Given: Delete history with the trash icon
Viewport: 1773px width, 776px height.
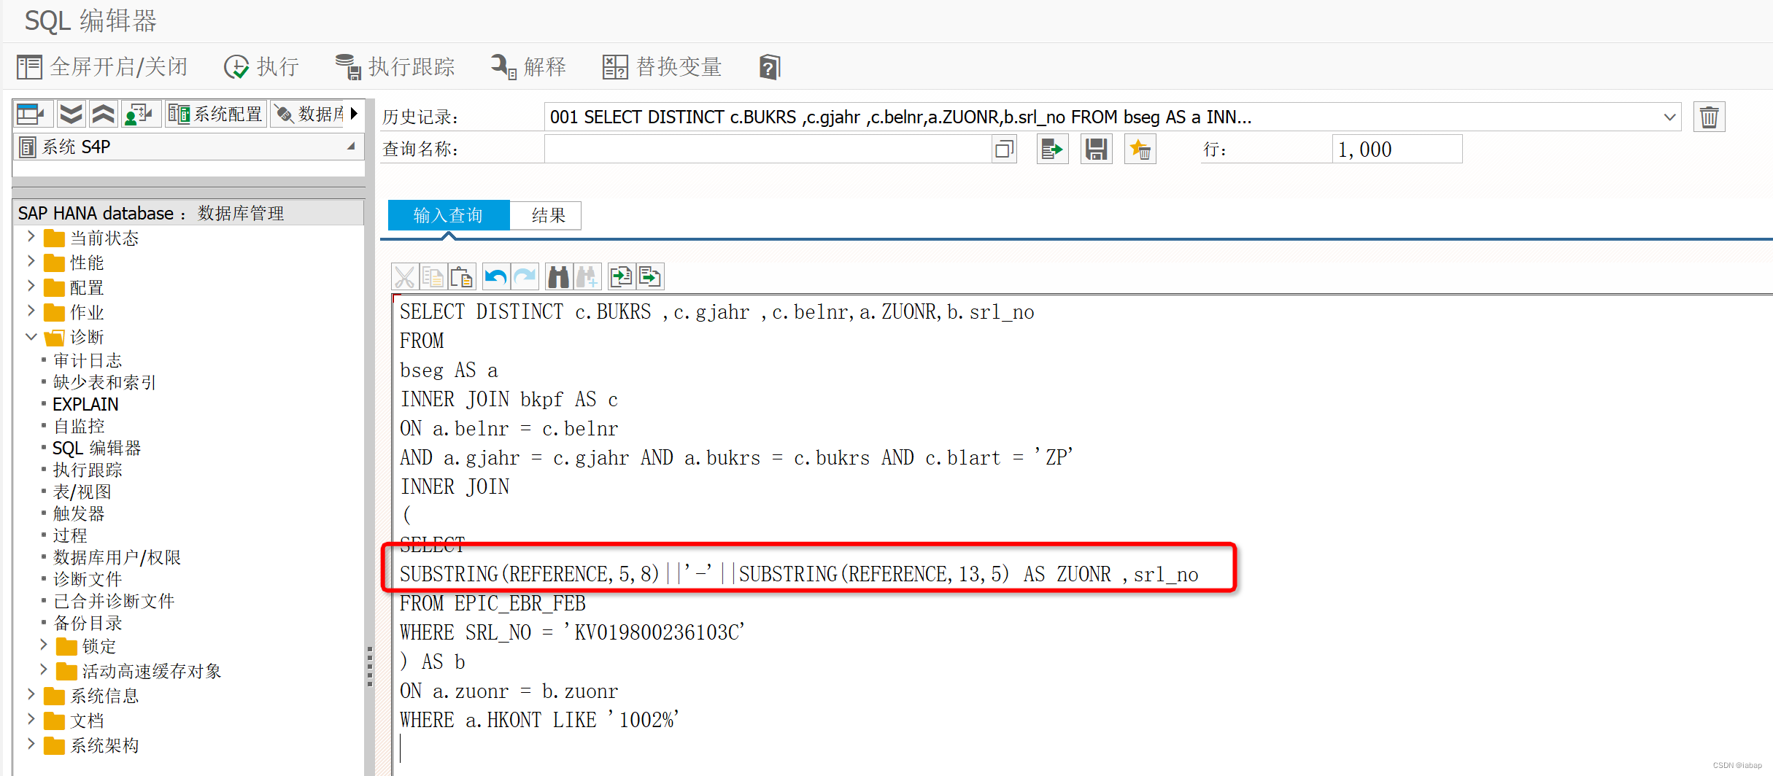Looking at the screenshot, I should pos(1709,116).
